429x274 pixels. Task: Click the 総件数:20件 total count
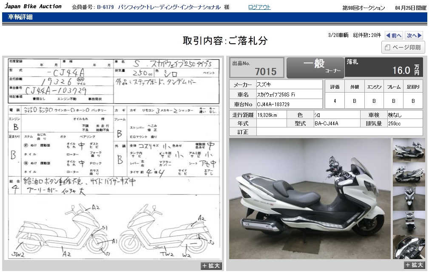(x=367, y=35)
